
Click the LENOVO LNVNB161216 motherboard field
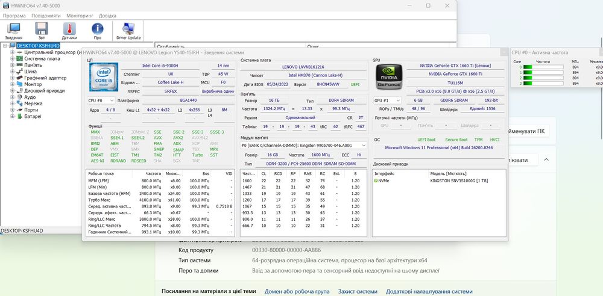tap(303, 67)
